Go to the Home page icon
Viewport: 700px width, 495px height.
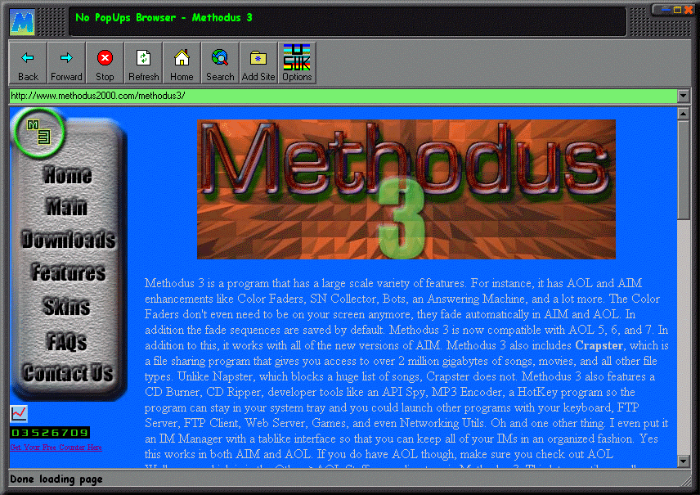pyautogui.click(x=182, y=63)
